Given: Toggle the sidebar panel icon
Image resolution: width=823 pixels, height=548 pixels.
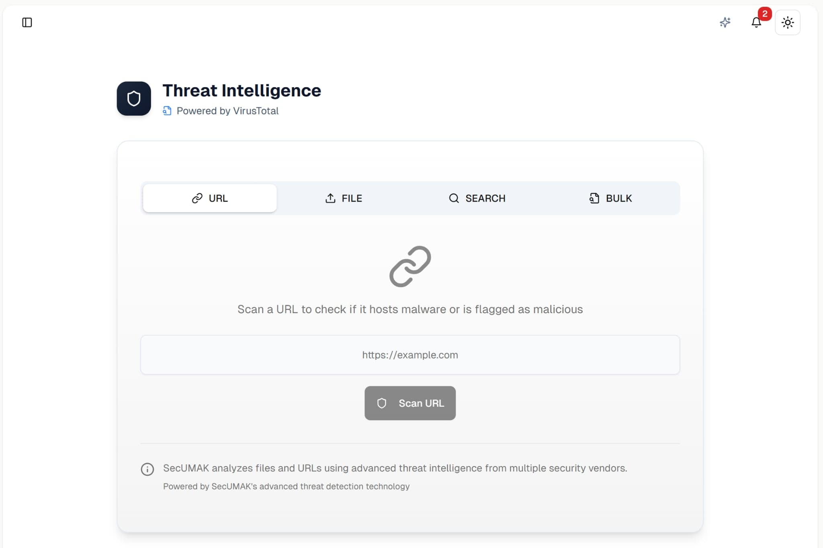Looking at the screenshot, I should 27,22.
